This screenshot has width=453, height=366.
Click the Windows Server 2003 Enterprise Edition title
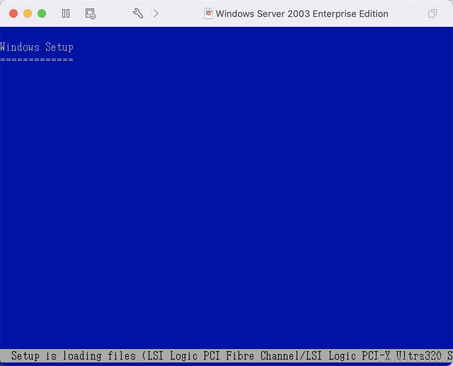pos(302,14)
